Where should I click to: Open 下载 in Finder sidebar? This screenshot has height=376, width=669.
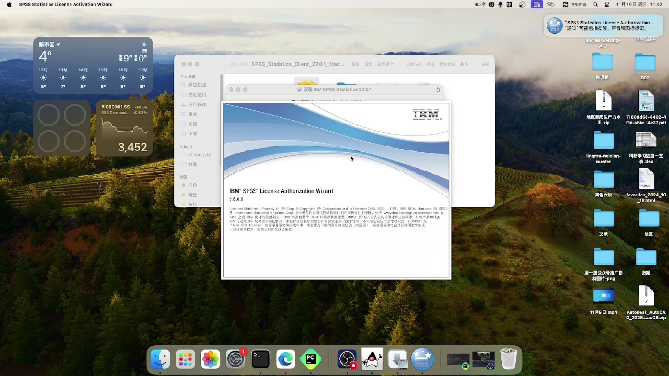click(x=193, y=133)
